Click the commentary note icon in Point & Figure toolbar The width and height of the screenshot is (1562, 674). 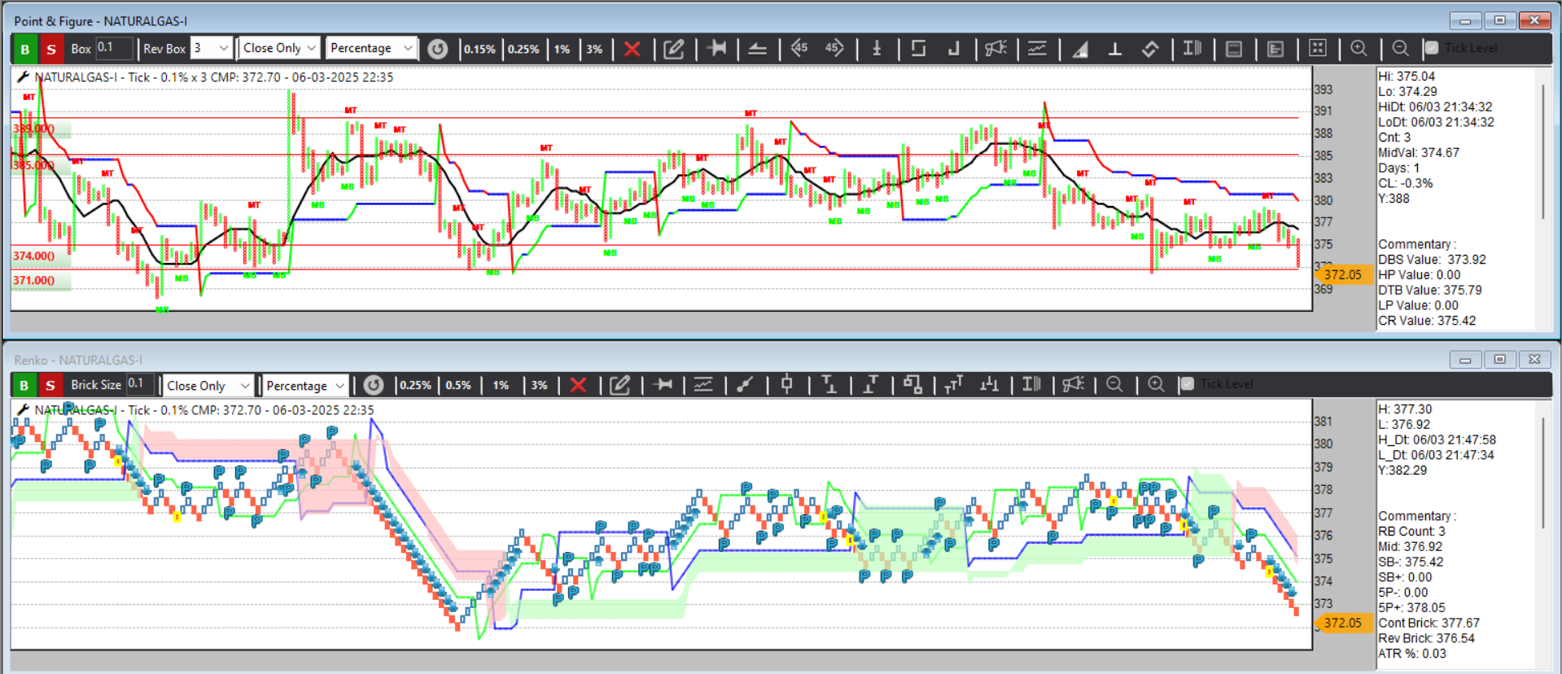[1275, 49]
